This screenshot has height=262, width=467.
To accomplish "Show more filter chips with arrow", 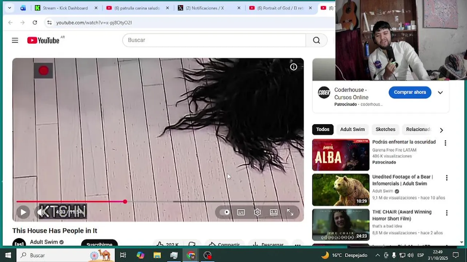I will [x=442, y=130].
